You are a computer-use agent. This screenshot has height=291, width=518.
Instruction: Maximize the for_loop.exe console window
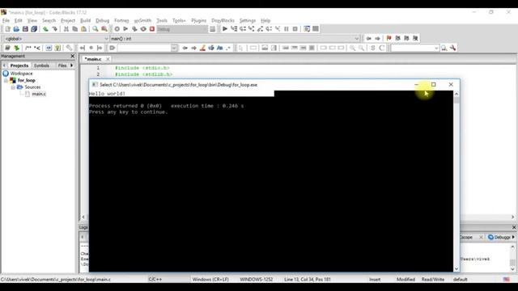tap(434, 85)
